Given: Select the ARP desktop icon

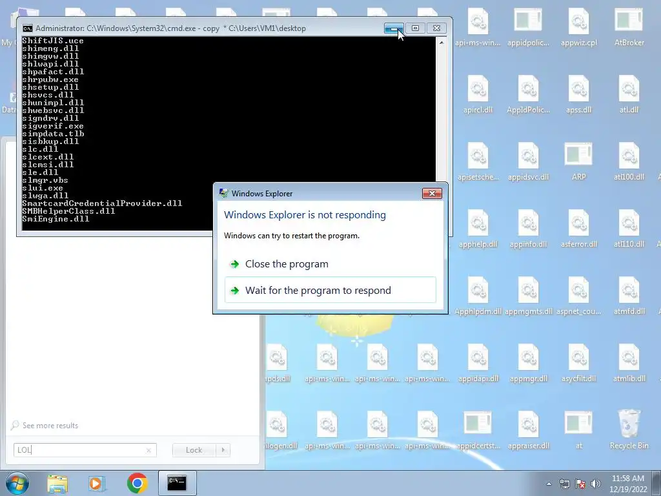Looking at the screenshot, I should 578,161.
